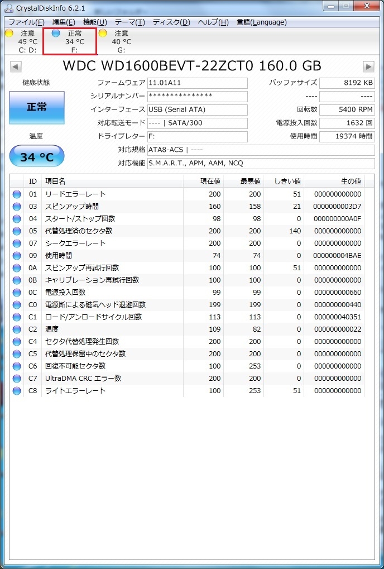The image size is (384, 569).
Task: Select the ライトエラーレート attribute name
Action: click(75, 391)
